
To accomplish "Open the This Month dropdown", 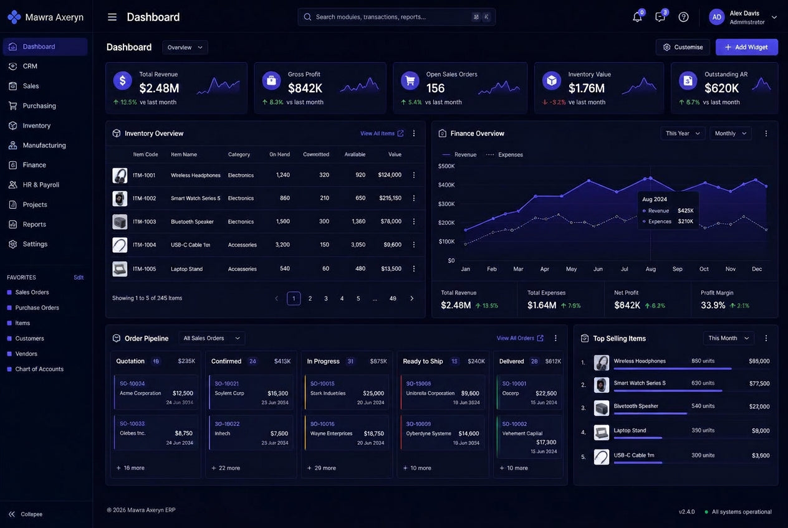I will pos(729,338).
